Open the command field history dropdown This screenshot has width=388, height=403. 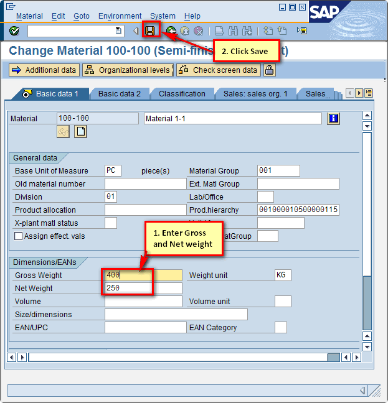click(x=118, y=30)
